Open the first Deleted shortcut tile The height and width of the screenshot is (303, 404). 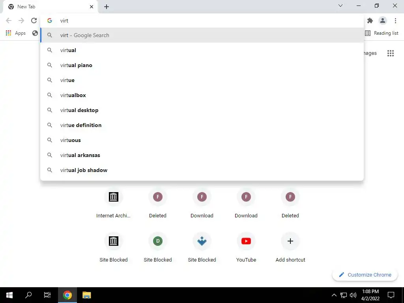(x=158, y=203)
